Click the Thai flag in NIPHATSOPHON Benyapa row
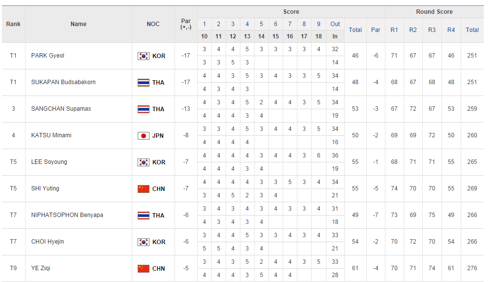Screen dimensions: 498x282 tap(143, 216)
